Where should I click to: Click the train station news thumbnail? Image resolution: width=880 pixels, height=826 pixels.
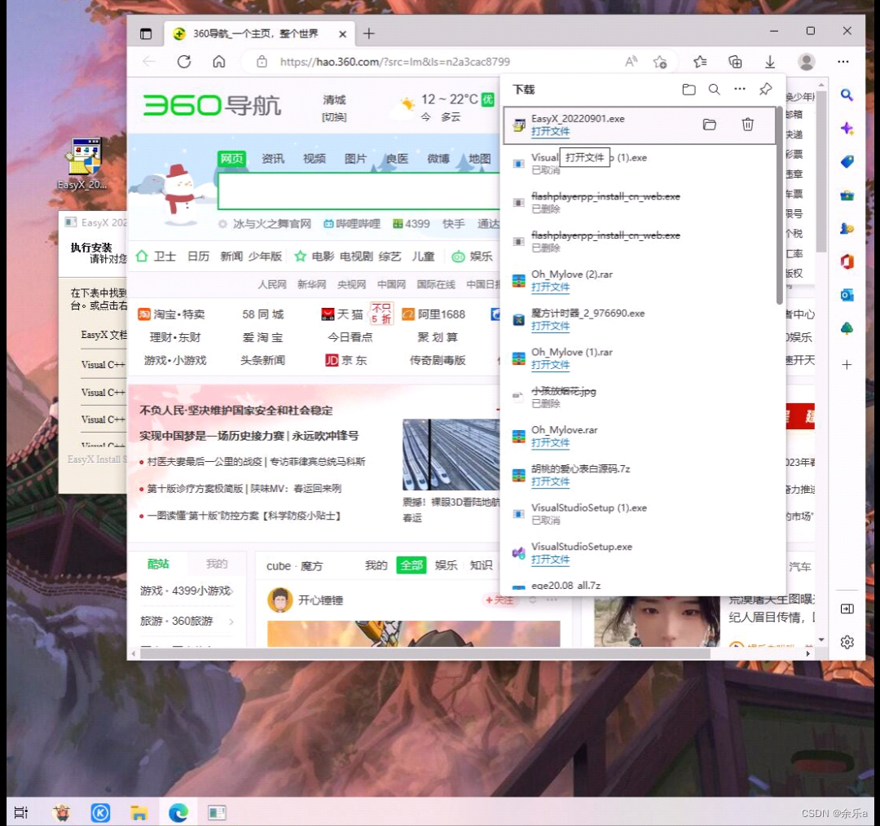pos(451,455)
